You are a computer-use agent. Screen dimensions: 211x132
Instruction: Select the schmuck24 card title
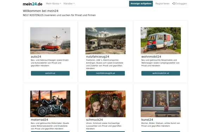tap(94, 120)
